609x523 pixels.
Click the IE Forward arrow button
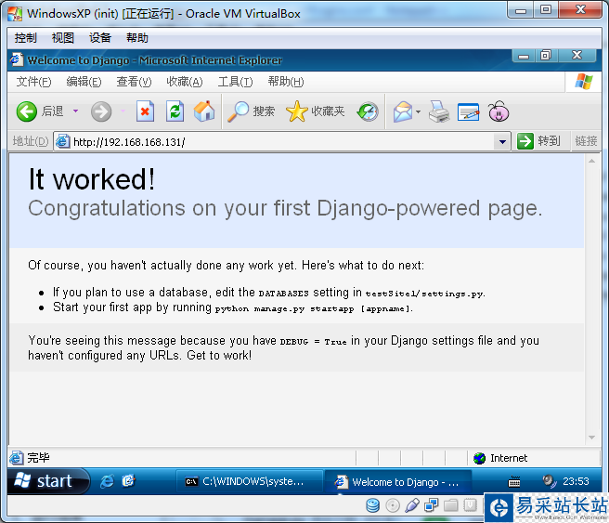(x=101, y=111)
